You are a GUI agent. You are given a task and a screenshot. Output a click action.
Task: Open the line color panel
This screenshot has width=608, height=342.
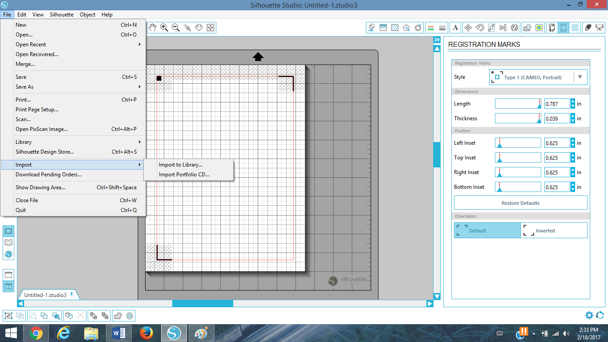(430, 28)
